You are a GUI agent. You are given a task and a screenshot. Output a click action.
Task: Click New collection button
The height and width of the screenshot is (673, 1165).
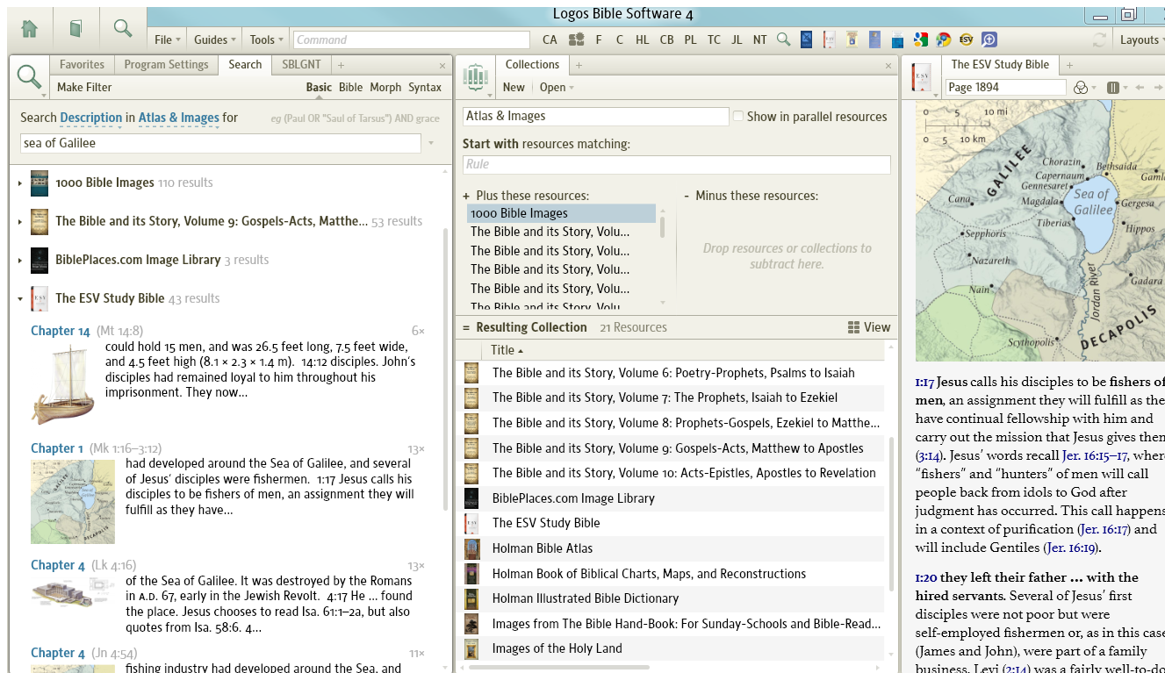[514, 88]
